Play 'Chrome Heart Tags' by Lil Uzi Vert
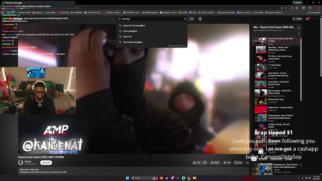 coord(276,101)
